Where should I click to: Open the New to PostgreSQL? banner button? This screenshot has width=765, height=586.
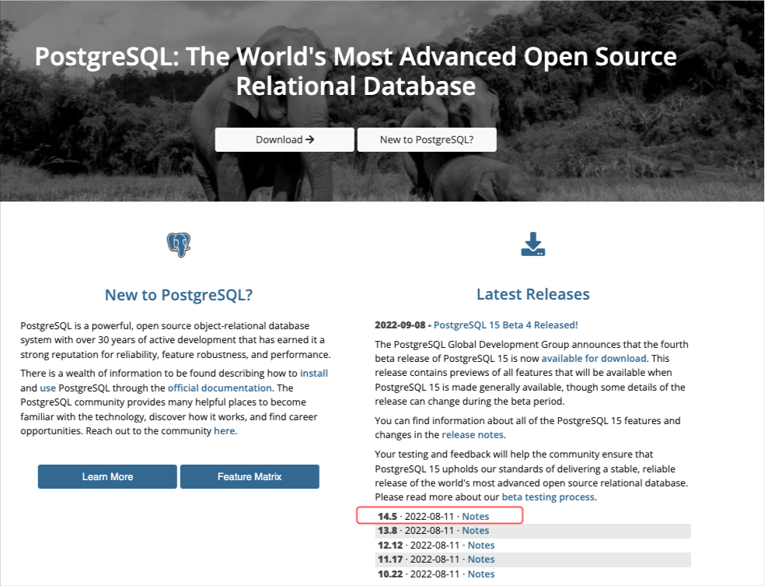tap(427, 139)
